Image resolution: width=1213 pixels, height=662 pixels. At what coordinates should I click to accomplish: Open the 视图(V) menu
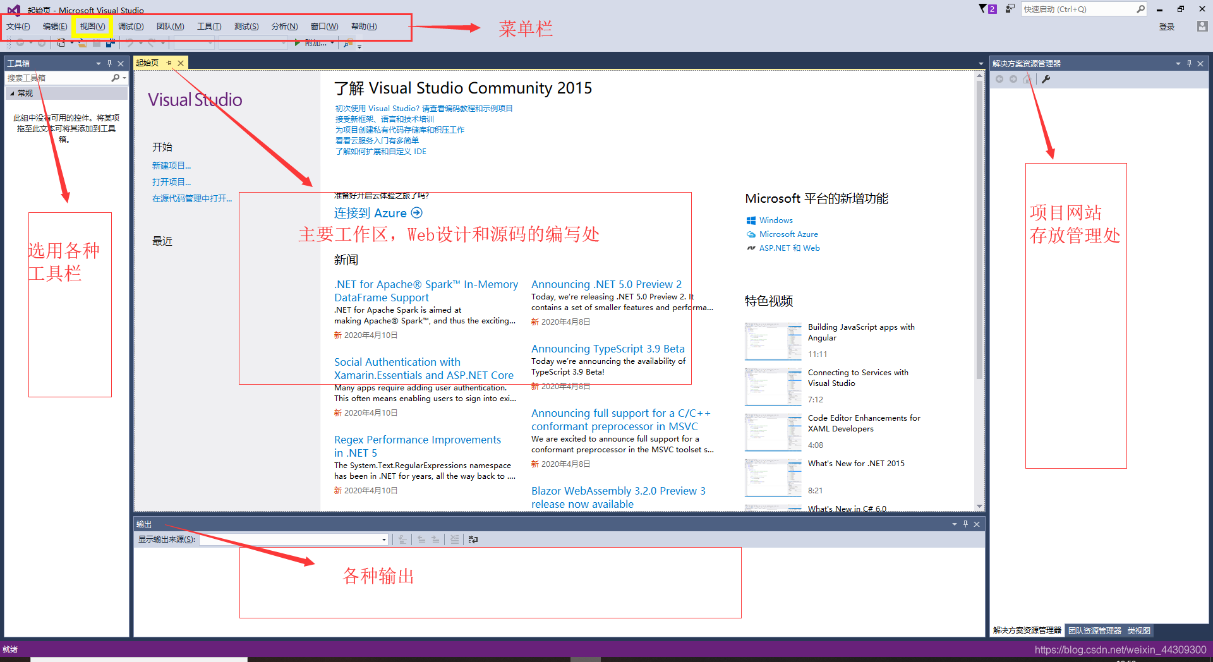pos(92,27)
